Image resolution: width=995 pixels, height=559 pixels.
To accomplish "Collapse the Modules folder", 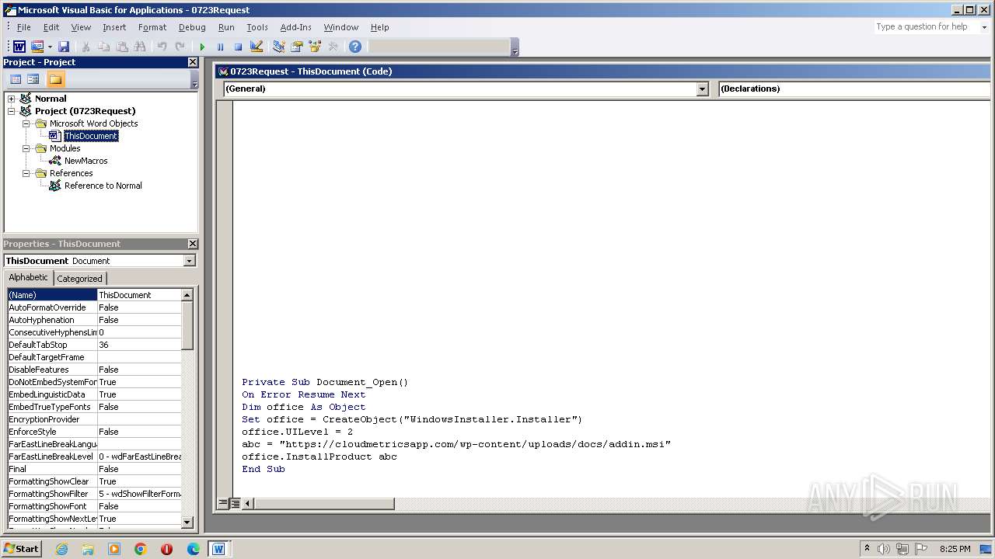I will (26, 148).
